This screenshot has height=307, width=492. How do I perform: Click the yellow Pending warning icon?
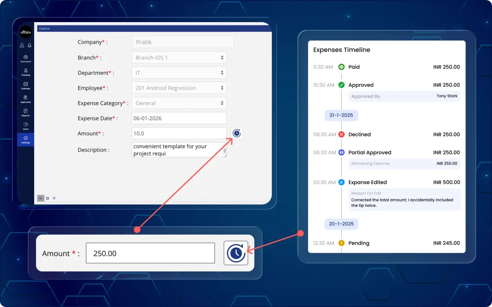(x=342, y=243)
